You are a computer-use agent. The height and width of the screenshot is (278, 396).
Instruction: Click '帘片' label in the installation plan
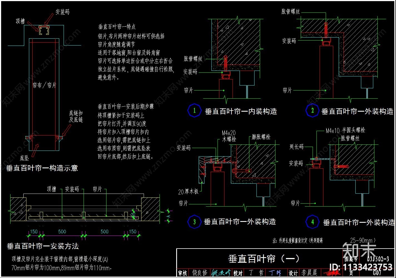coord(97,189)
